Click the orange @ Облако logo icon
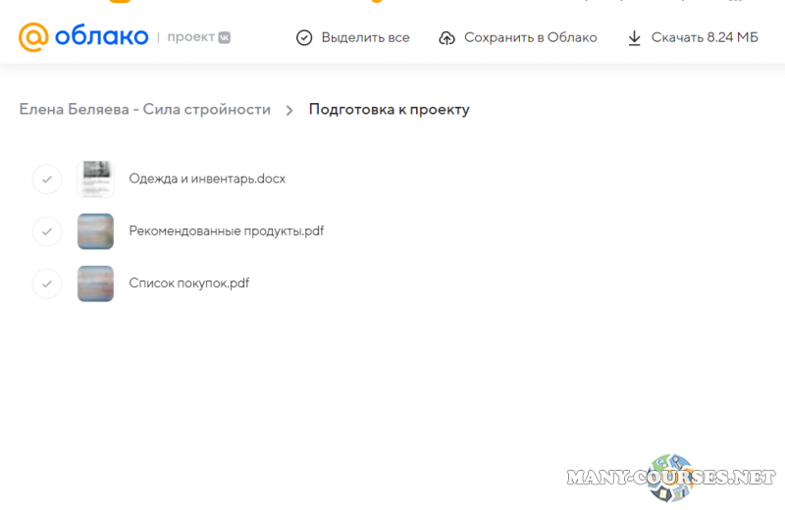Viewport: 785px width, 510px height. [x=32, y=37]
